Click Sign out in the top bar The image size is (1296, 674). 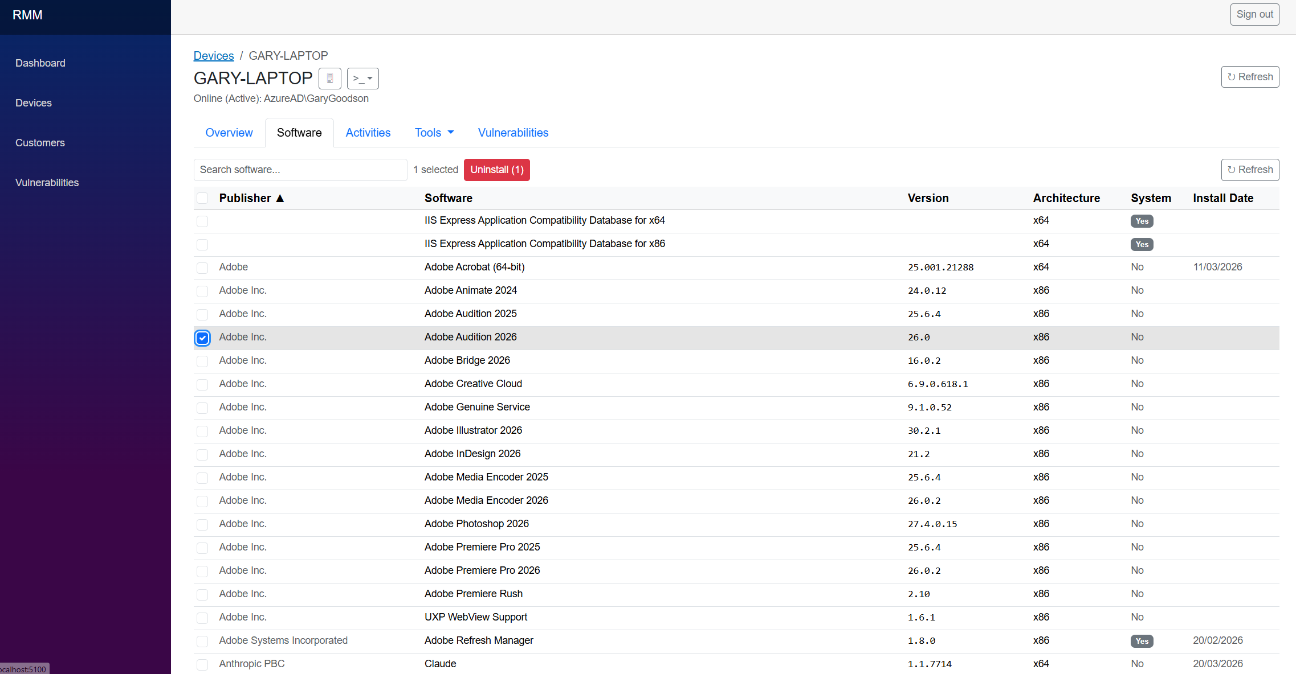1254,14
